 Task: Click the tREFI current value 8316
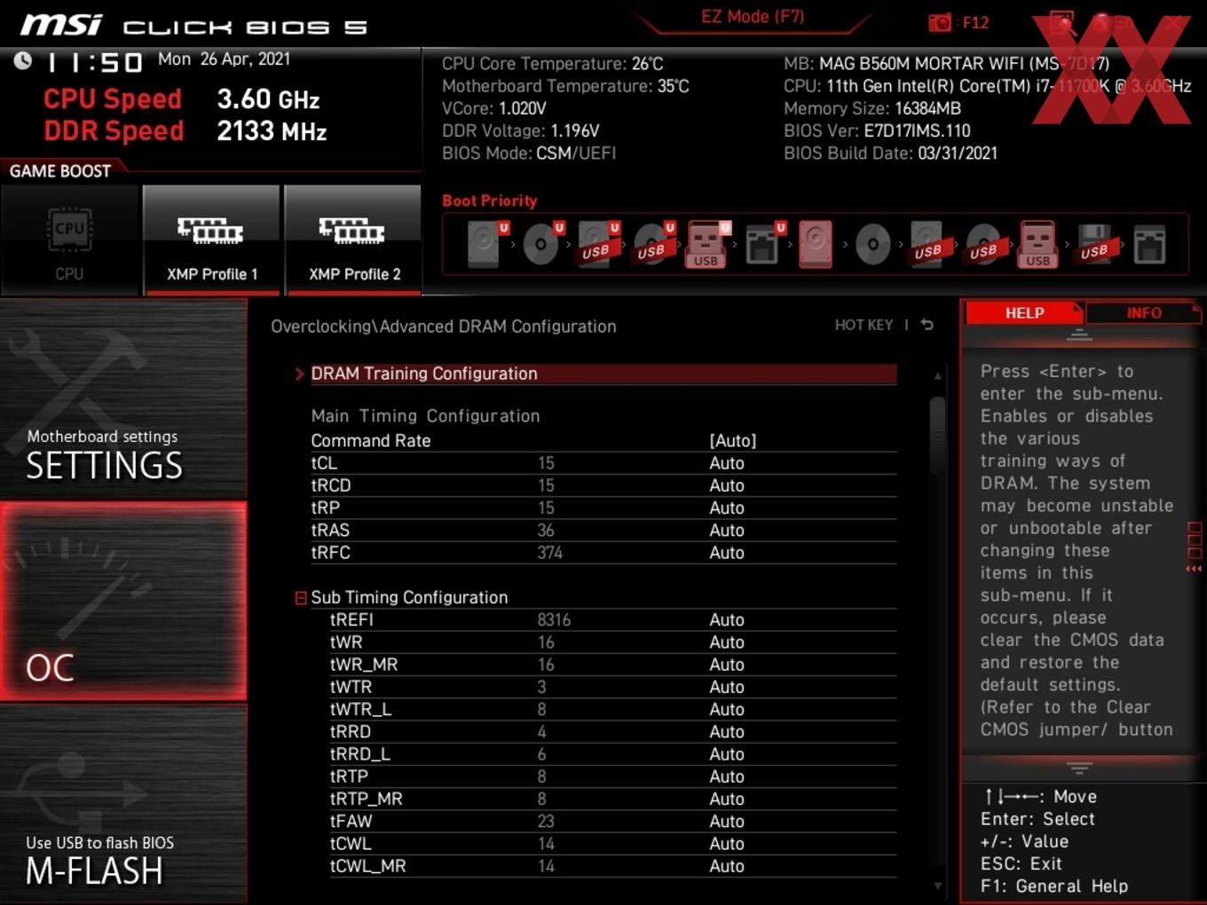tap(554, 619)
